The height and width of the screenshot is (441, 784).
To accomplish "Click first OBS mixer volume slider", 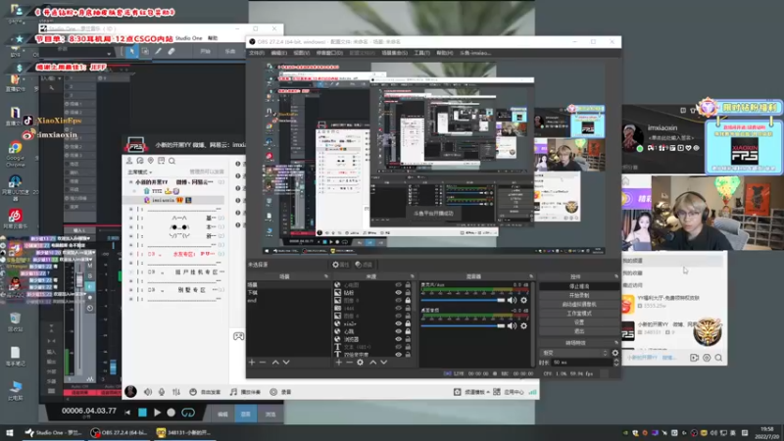I will tap(463, 300).
